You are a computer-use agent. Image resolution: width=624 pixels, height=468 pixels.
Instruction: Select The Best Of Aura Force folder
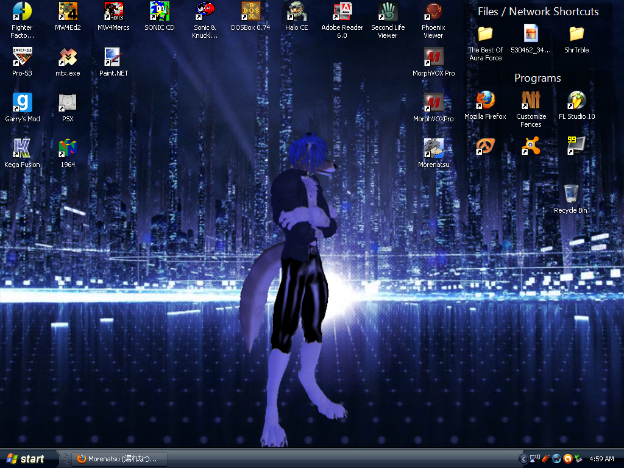[485, 34]
